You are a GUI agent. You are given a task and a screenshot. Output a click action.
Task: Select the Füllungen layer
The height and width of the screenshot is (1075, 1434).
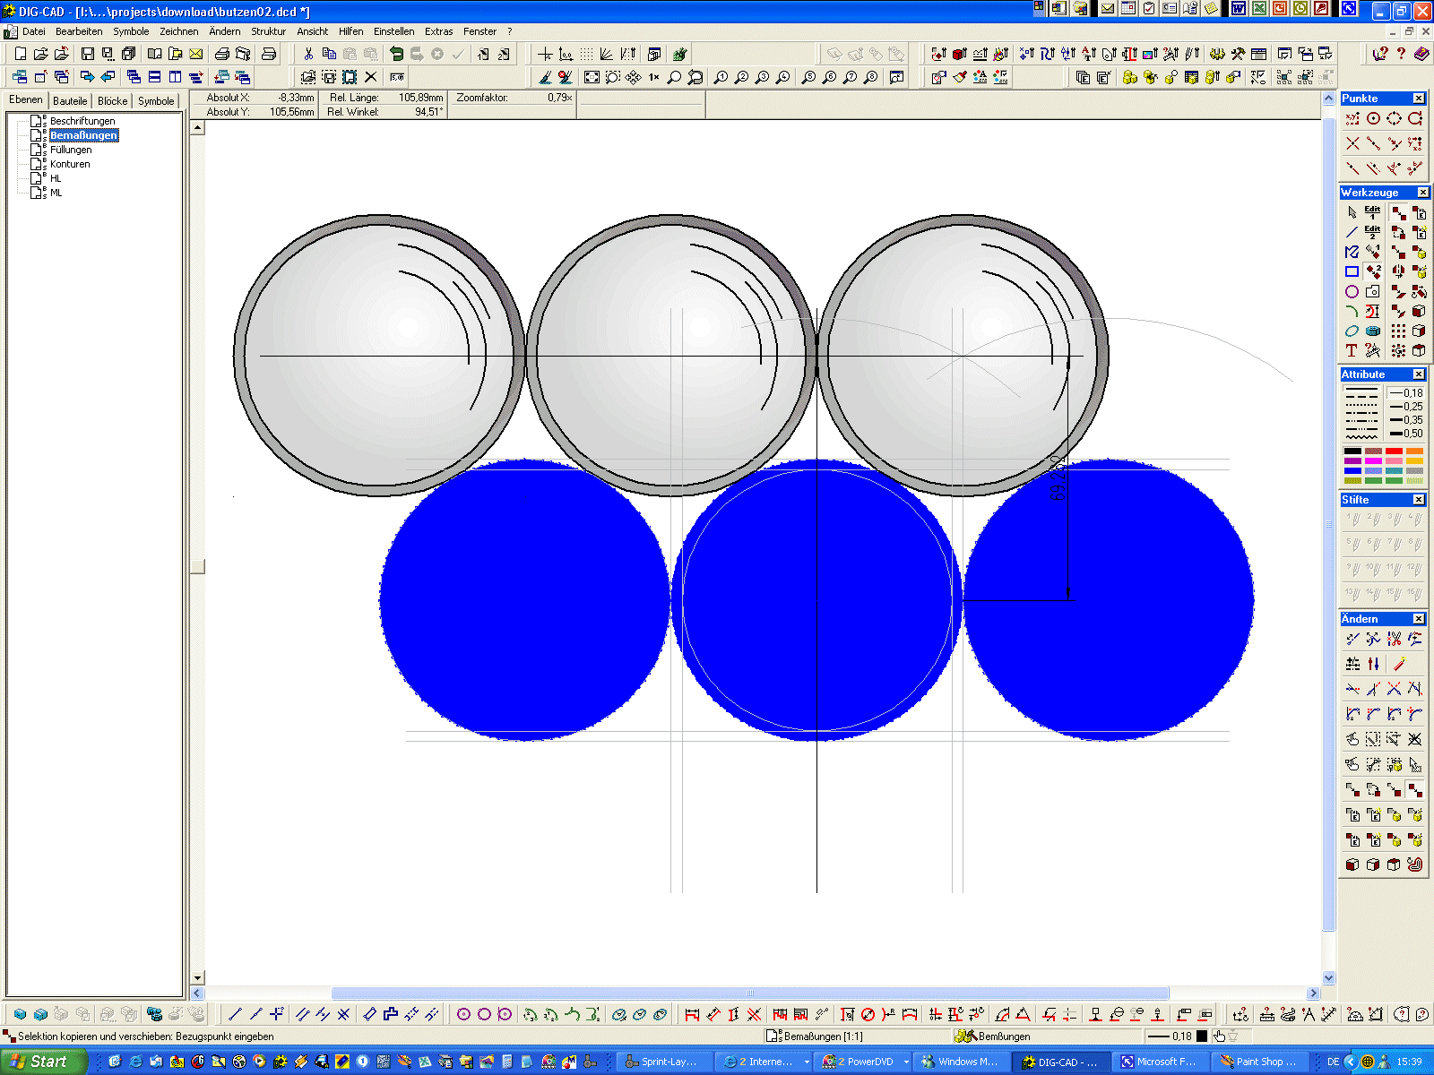coord(71,150)
